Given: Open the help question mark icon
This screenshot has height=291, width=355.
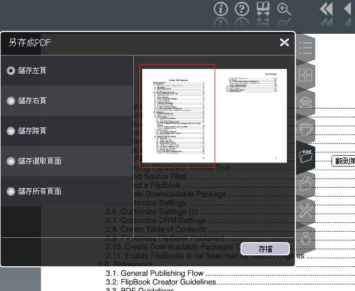Looking at the screenshot, I should [242, 9].
